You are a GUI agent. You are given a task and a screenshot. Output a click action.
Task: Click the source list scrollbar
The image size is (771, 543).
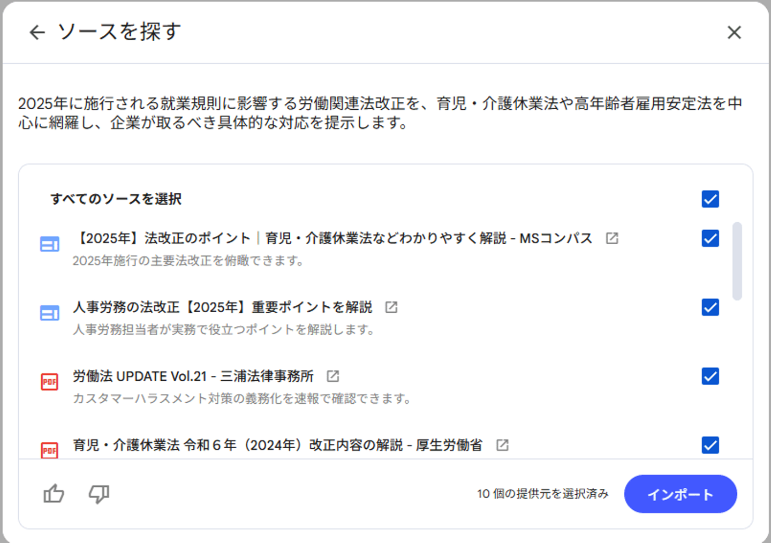737,261
